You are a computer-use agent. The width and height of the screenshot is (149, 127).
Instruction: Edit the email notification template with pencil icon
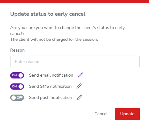click(81, 75)
